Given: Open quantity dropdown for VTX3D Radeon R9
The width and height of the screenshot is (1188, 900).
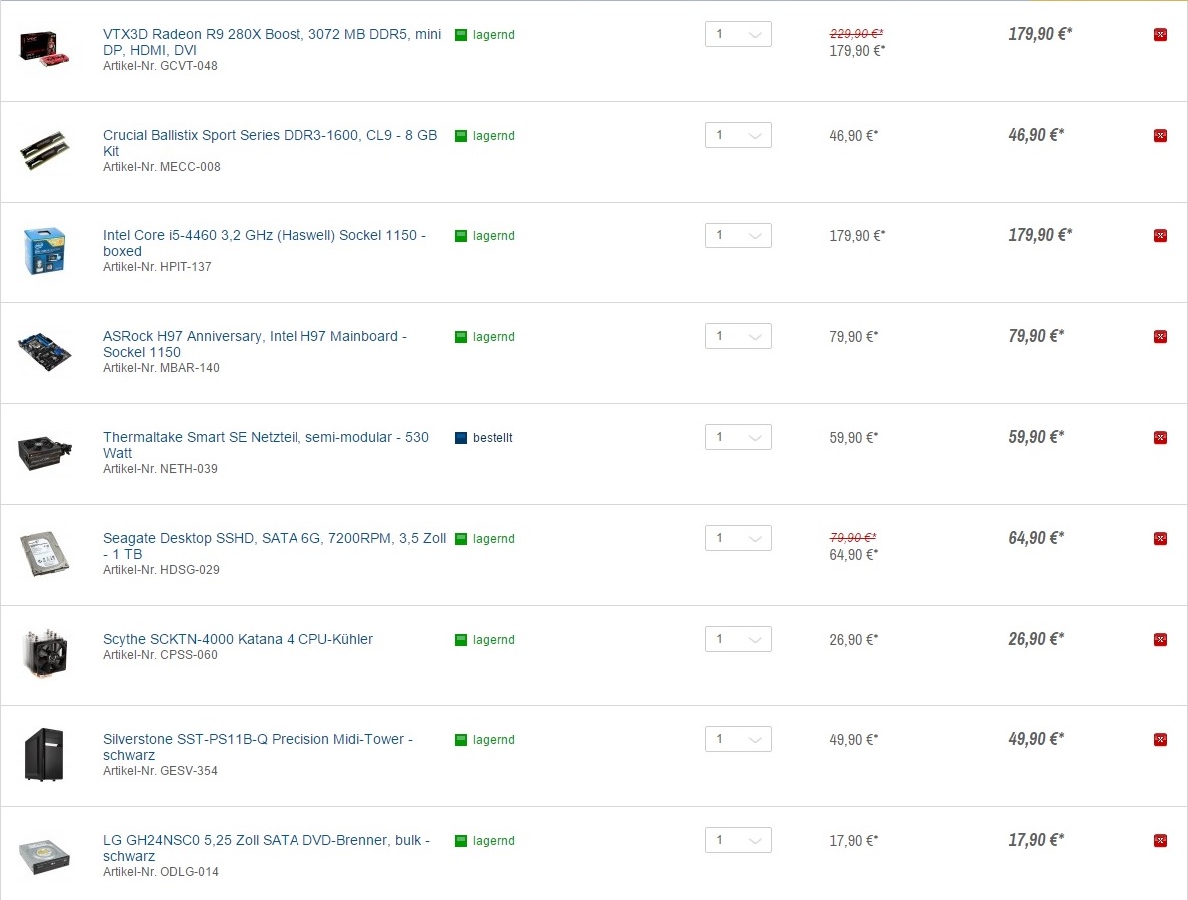Looking at the screenshot, I should 738,34.
